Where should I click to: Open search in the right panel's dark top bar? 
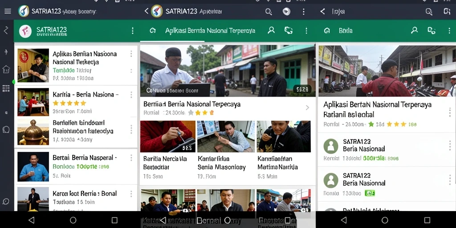(x=429, y=12)
